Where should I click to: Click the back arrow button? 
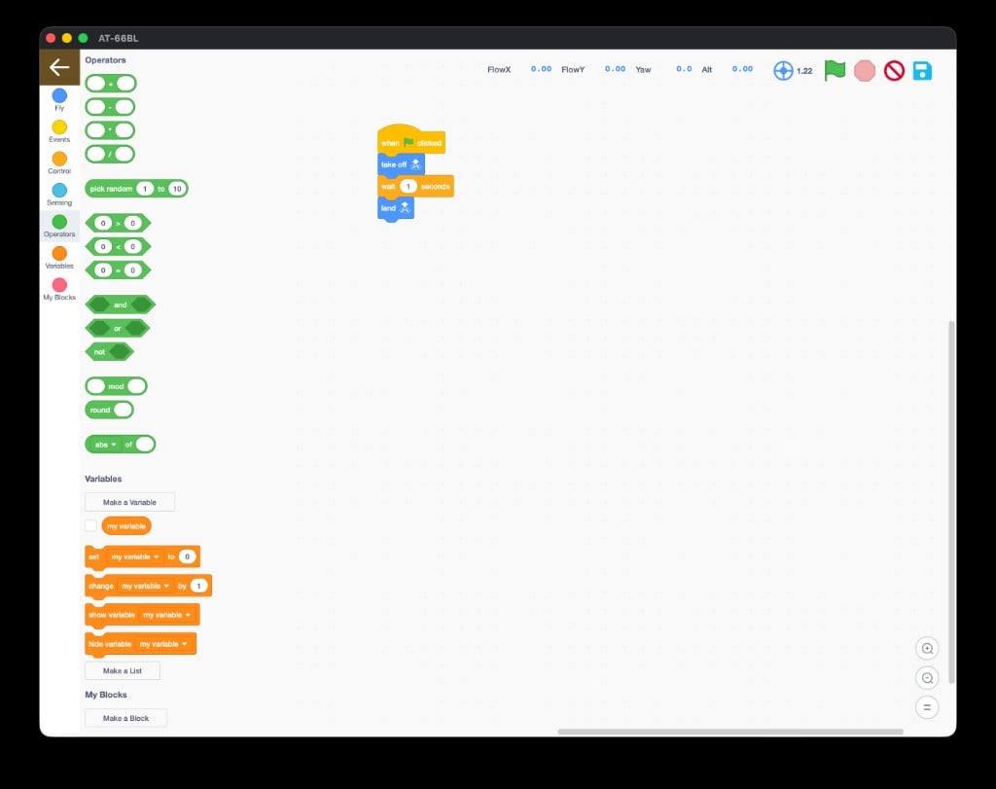[x=59, y=67]
